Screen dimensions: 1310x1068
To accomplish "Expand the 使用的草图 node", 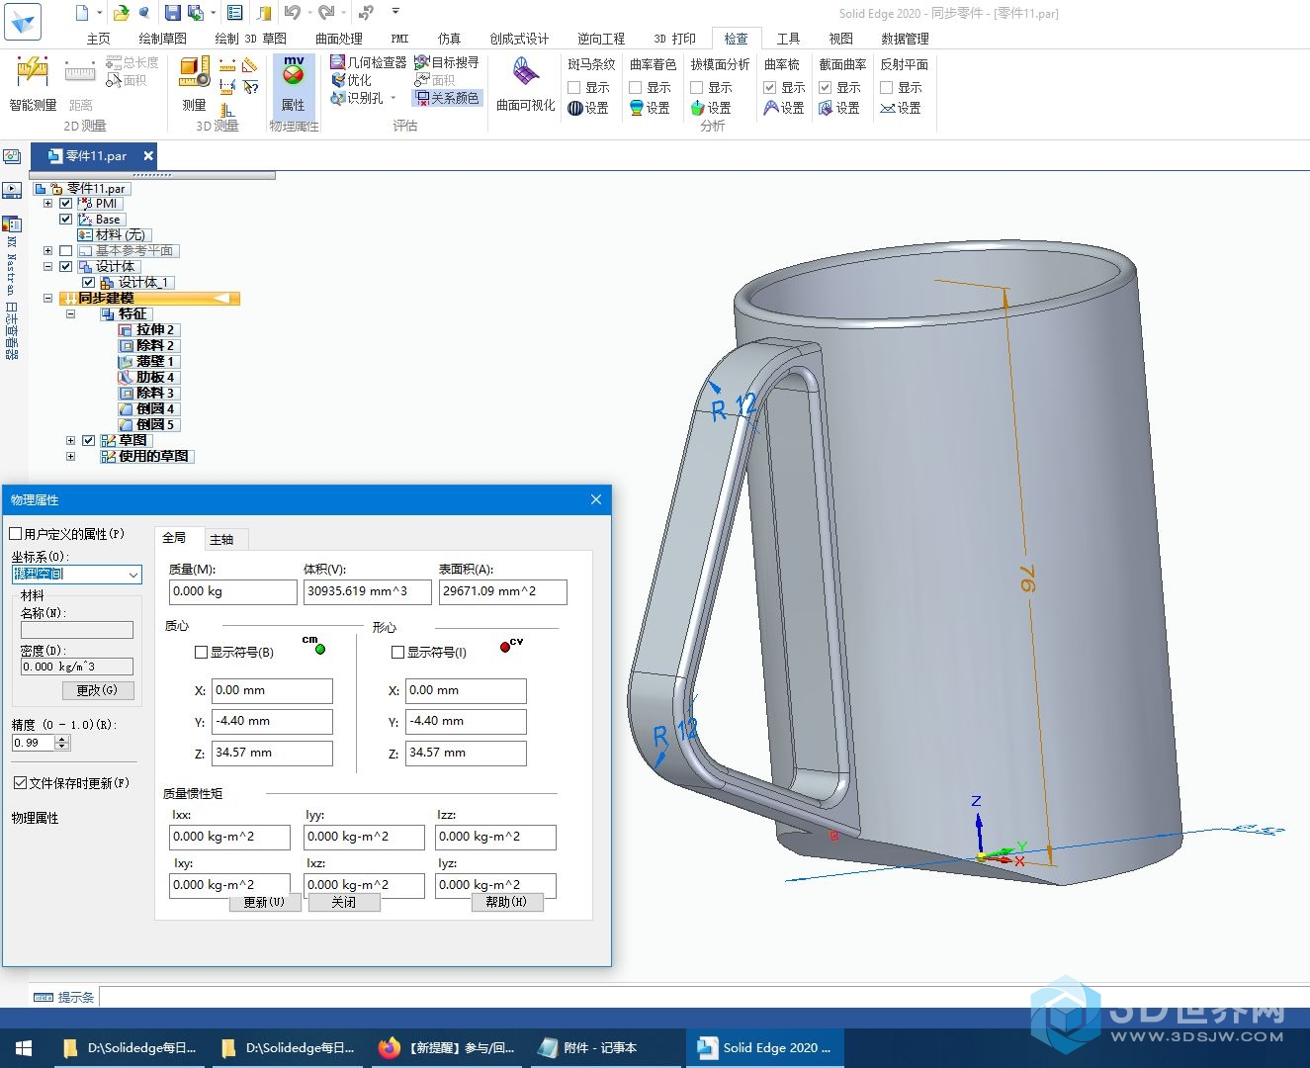I will pos(70,456).
